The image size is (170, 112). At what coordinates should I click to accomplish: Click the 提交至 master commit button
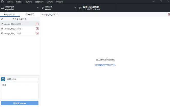tap(20, 103)
